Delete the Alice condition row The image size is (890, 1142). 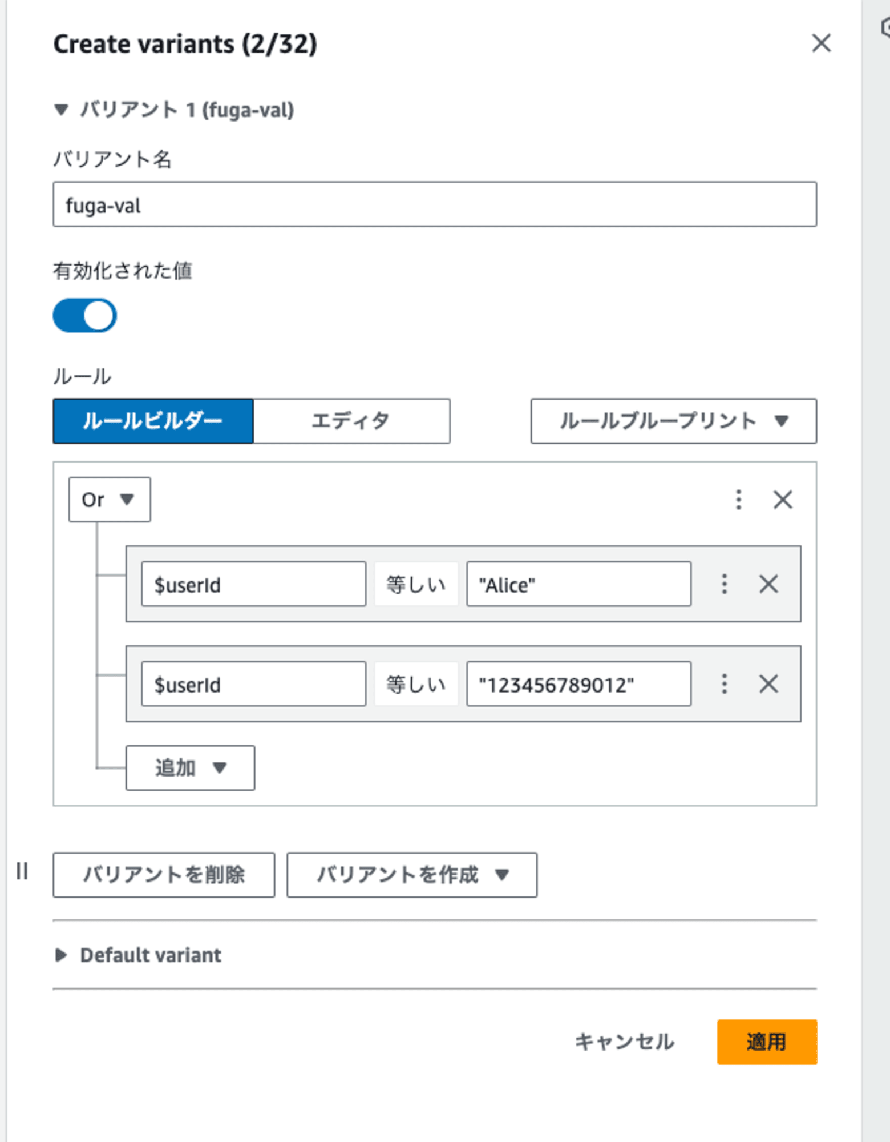coord(768,584)
